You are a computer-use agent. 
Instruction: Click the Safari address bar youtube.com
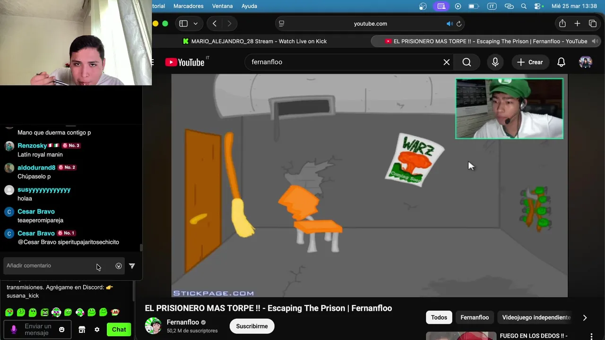point(370,24)
